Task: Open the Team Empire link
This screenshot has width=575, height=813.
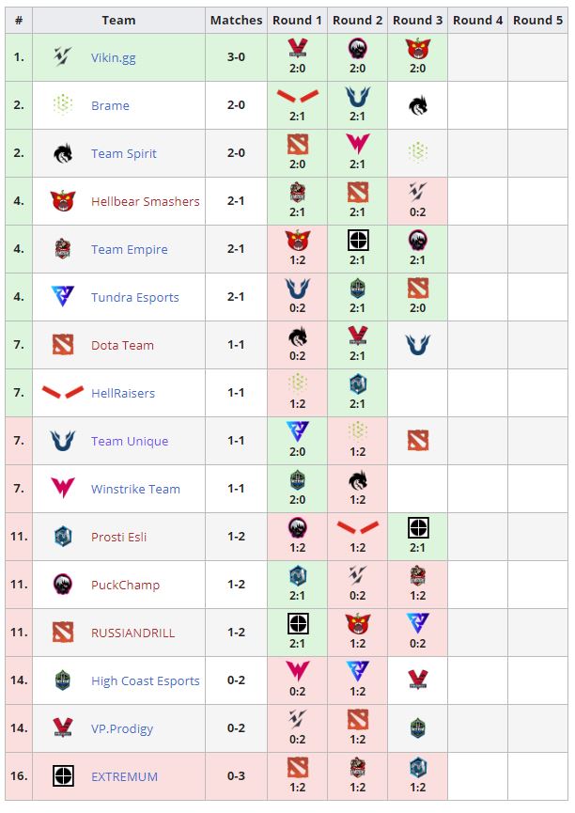Action: (x=130, y=250)
